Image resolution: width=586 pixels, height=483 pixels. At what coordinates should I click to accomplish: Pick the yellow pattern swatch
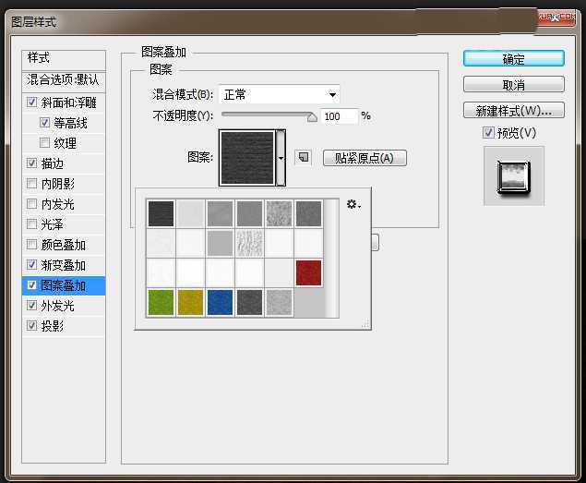190,302
